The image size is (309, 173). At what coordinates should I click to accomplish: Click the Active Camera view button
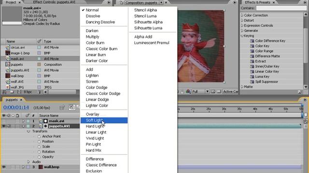tap(230, 92)
